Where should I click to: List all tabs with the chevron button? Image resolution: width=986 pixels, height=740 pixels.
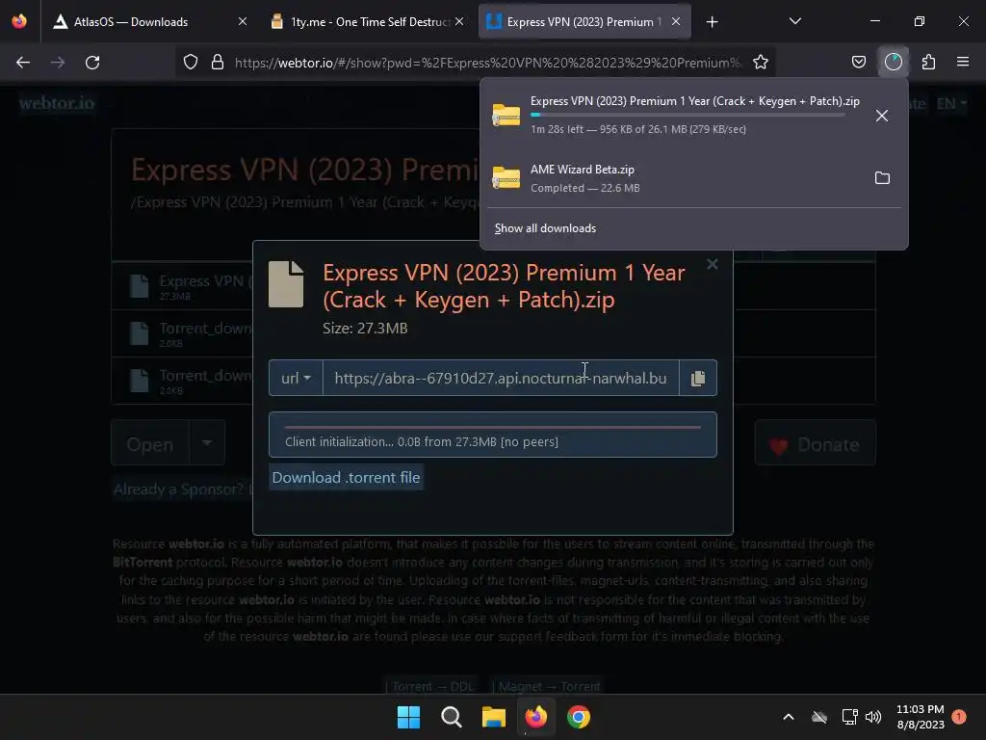(794, 21)
